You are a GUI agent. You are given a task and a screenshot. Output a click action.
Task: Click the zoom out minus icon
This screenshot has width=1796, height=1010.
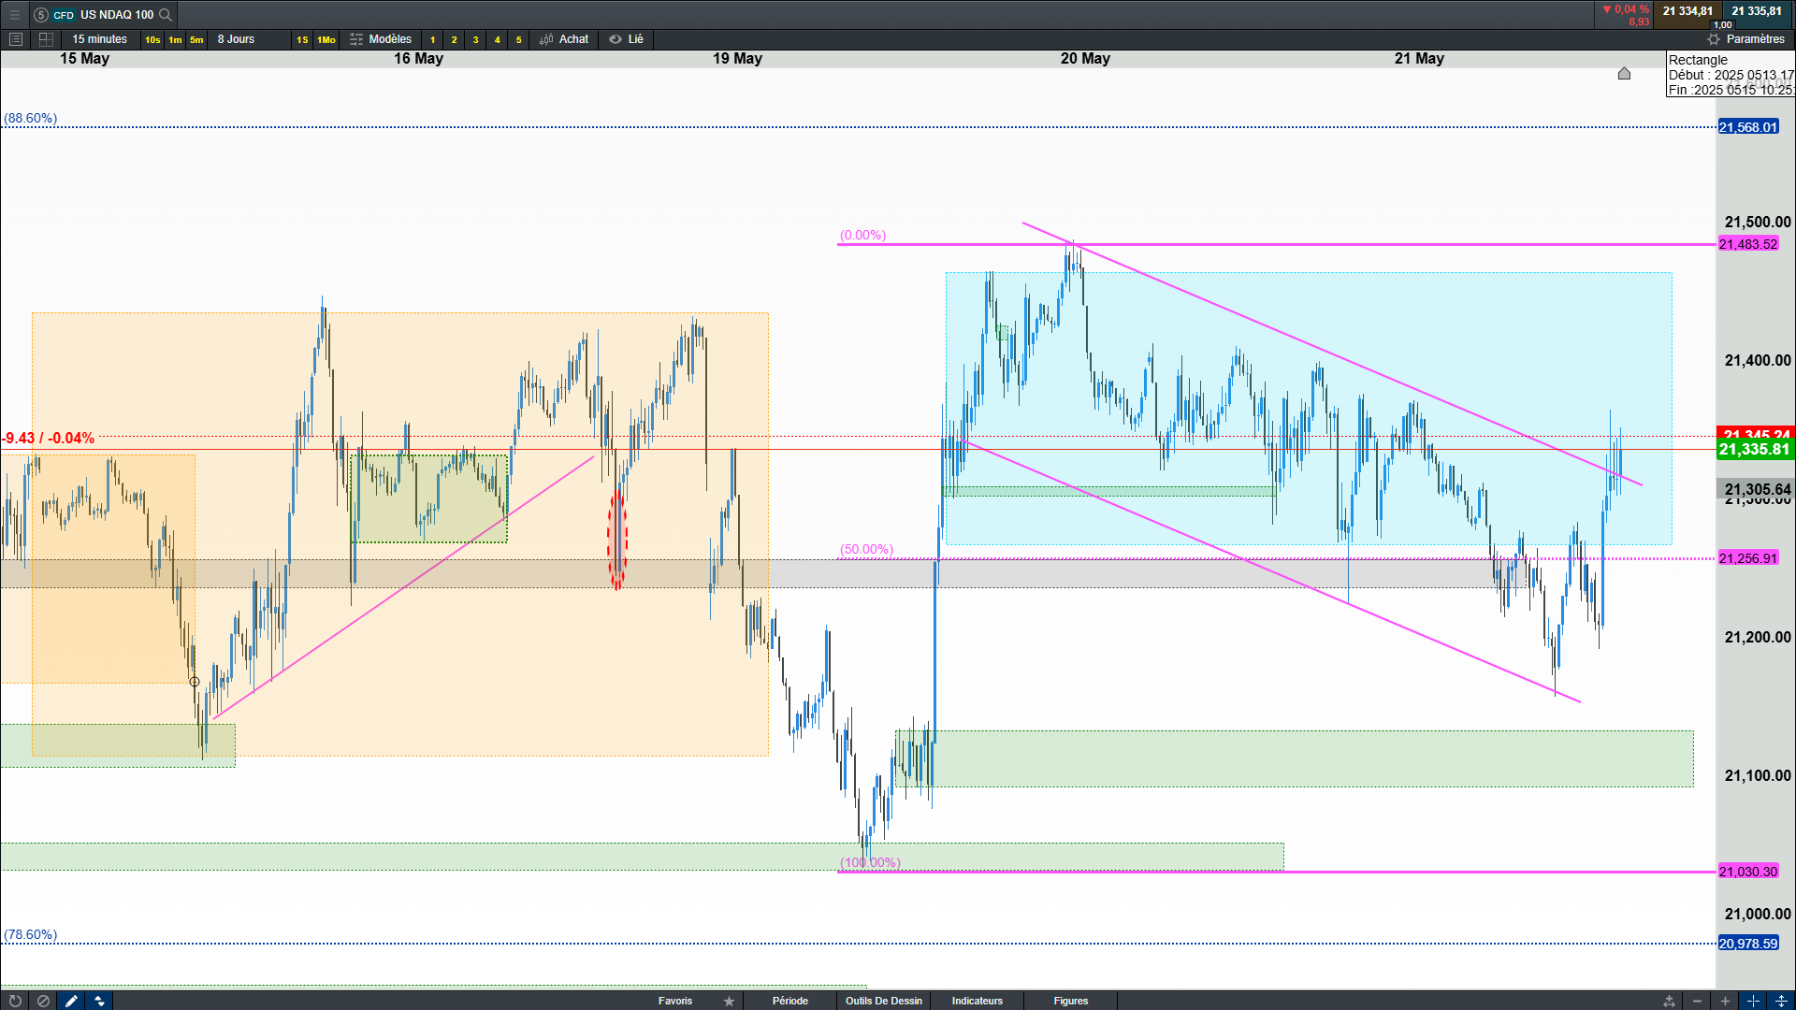pos(1697,1001)
